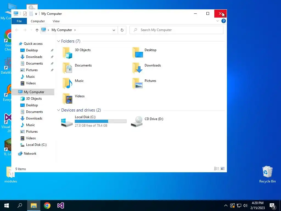Screen dimensions: 281x211
Task: Select Music under Quick access
Action: point(30,77)
